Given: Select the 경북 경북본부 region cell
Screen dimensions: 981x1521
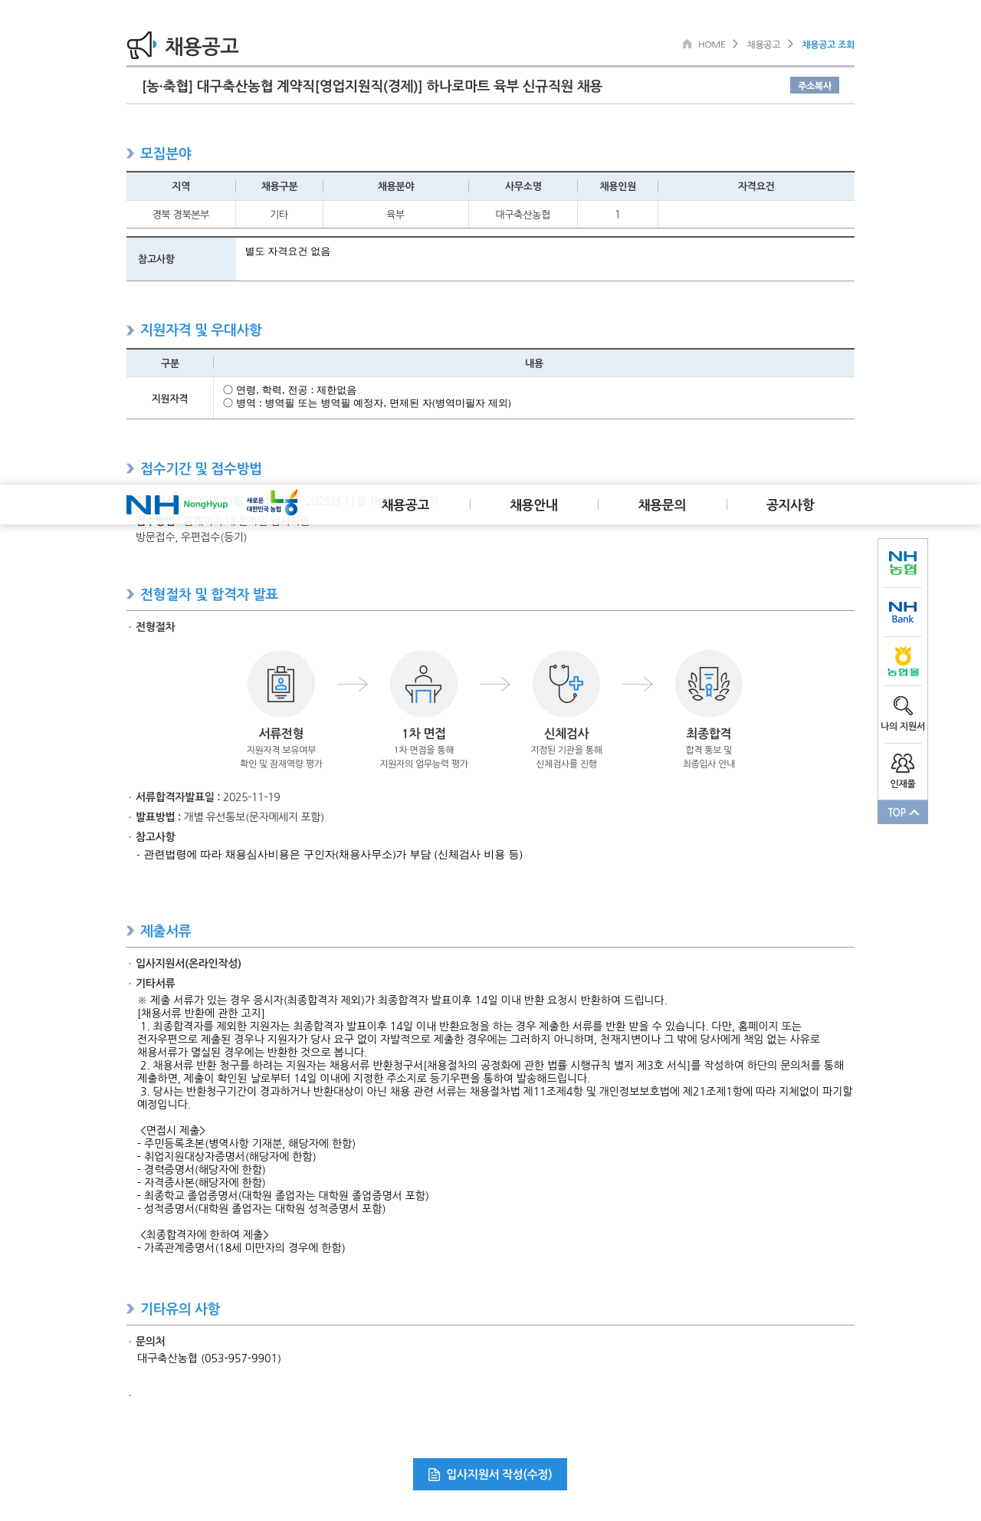Looking at the screenshot, I should pyautogui.click(x=181, y=215).
